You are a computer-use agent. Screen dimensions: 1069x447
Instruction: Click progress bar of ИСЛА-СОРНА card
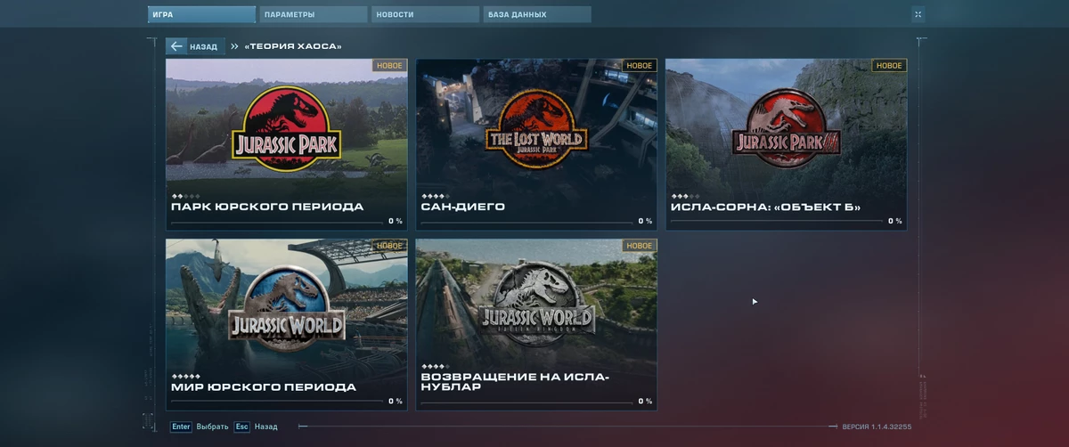(x=776, y=222)
